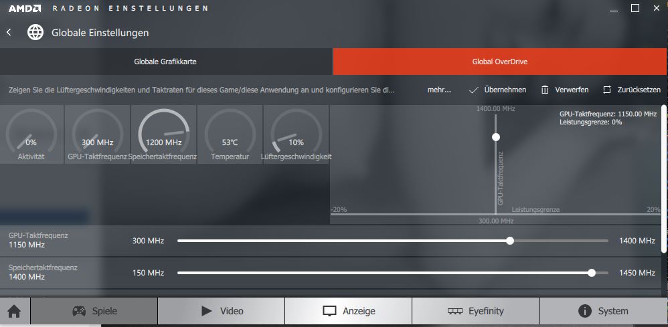This screenshot has width=668, height=327.
Task: Click the 300 MHz minimum GPU clock label
Action: [148, 241]
